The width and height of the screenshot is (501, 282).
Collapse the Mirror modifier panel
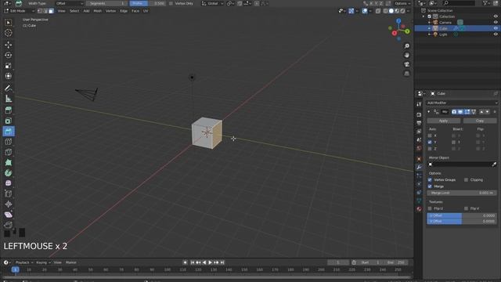click(x=429, y=112)
